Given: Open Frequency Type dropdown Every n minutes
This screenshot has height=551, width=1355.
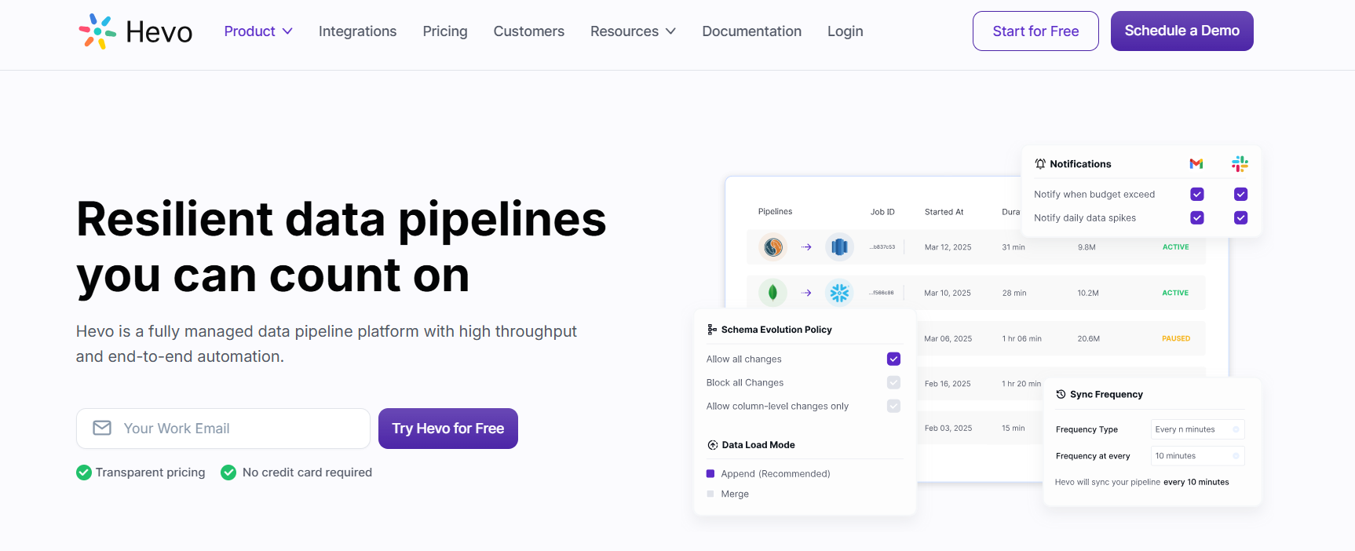Looking at the screenshot, I should click(x=1198, y=429).
